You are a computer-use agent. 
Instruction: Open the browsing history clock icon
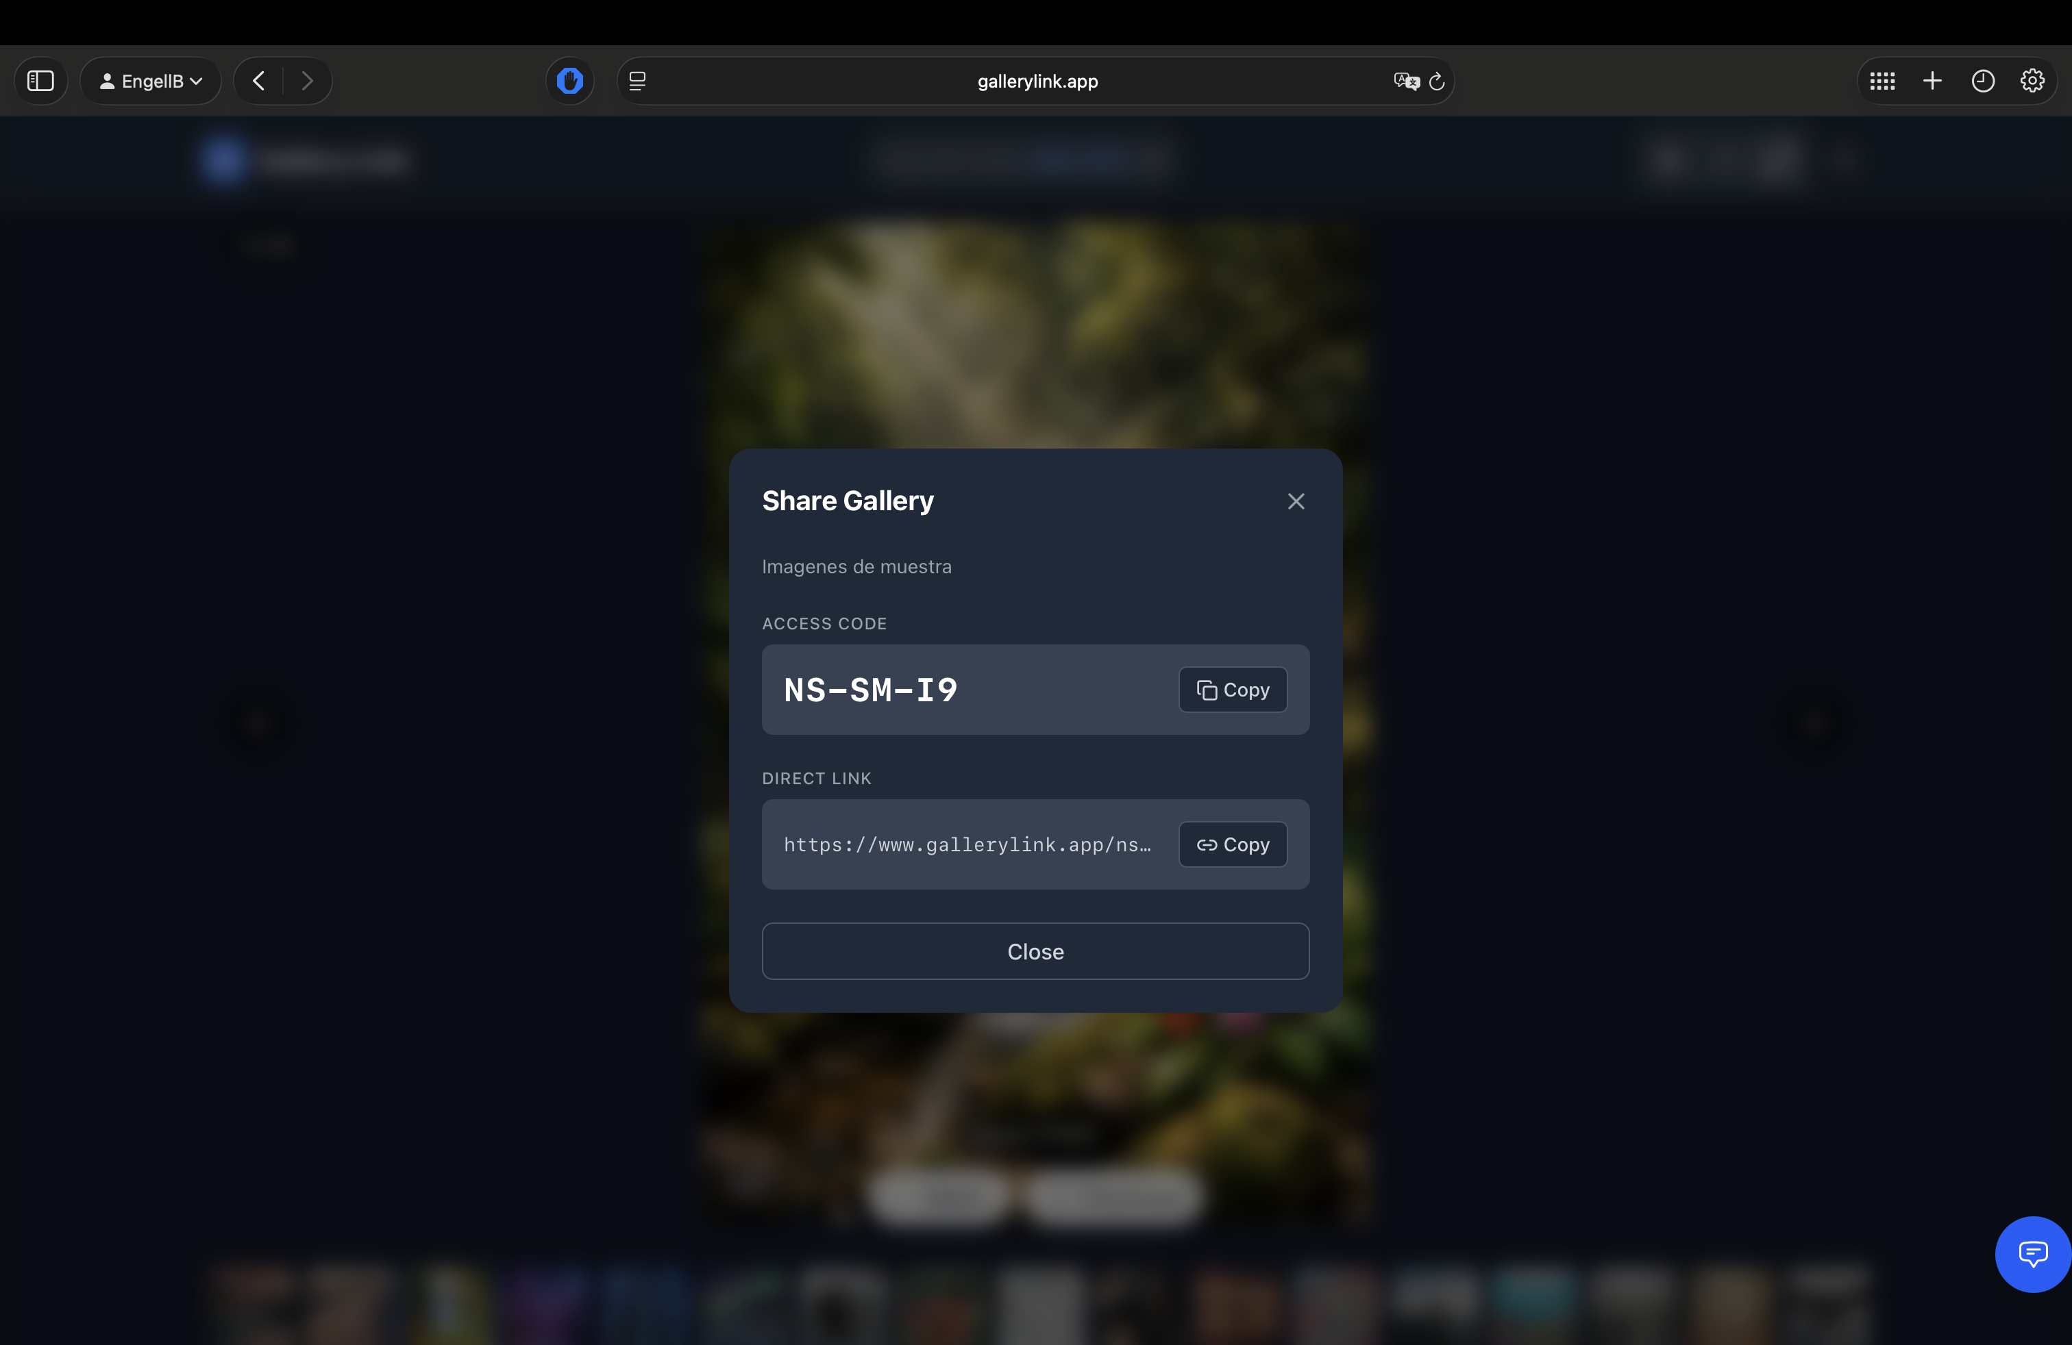coord(1982,81)
